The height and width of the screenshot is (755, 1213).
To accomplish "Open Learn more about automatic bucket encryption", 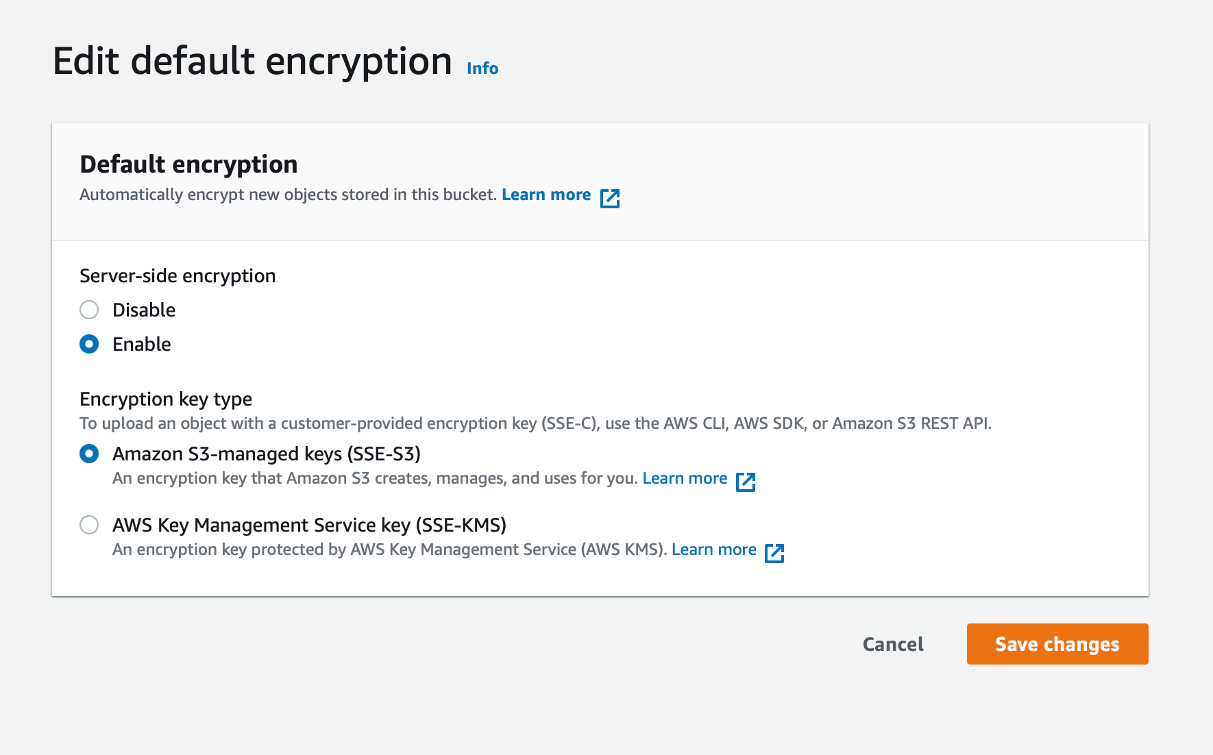I will coord(546,195).
